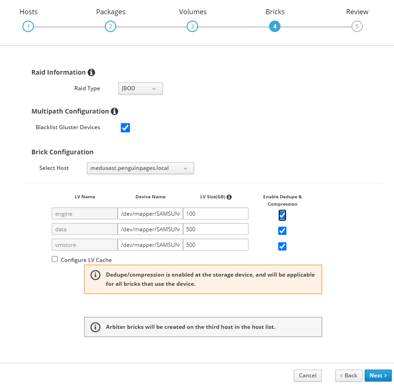Cancel the deployment wizard
394x387 pixels.
click(308, 376)
